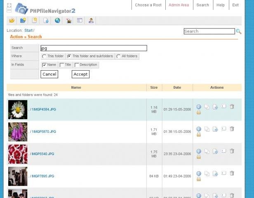Copy the file 1IMGP5870.JPG

click(207, 129)
